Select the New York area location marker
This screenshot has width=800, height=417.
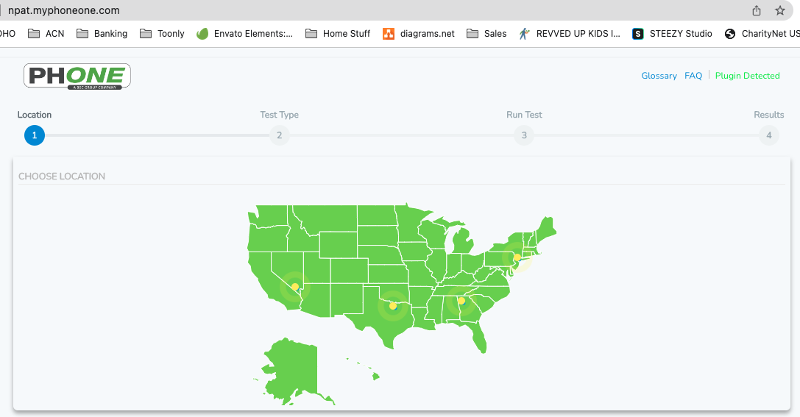(517, 258)
